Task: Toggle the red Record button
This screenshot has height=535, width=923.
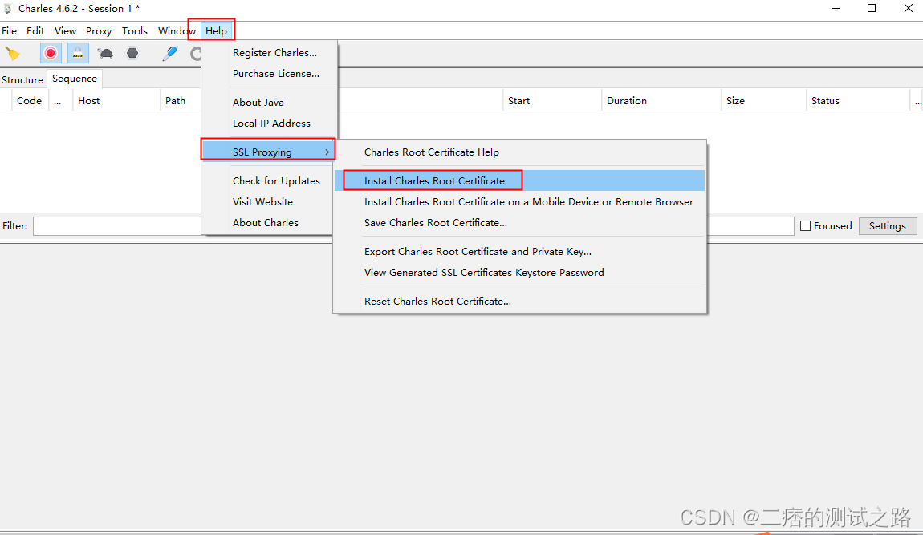Action: [51, 54]
